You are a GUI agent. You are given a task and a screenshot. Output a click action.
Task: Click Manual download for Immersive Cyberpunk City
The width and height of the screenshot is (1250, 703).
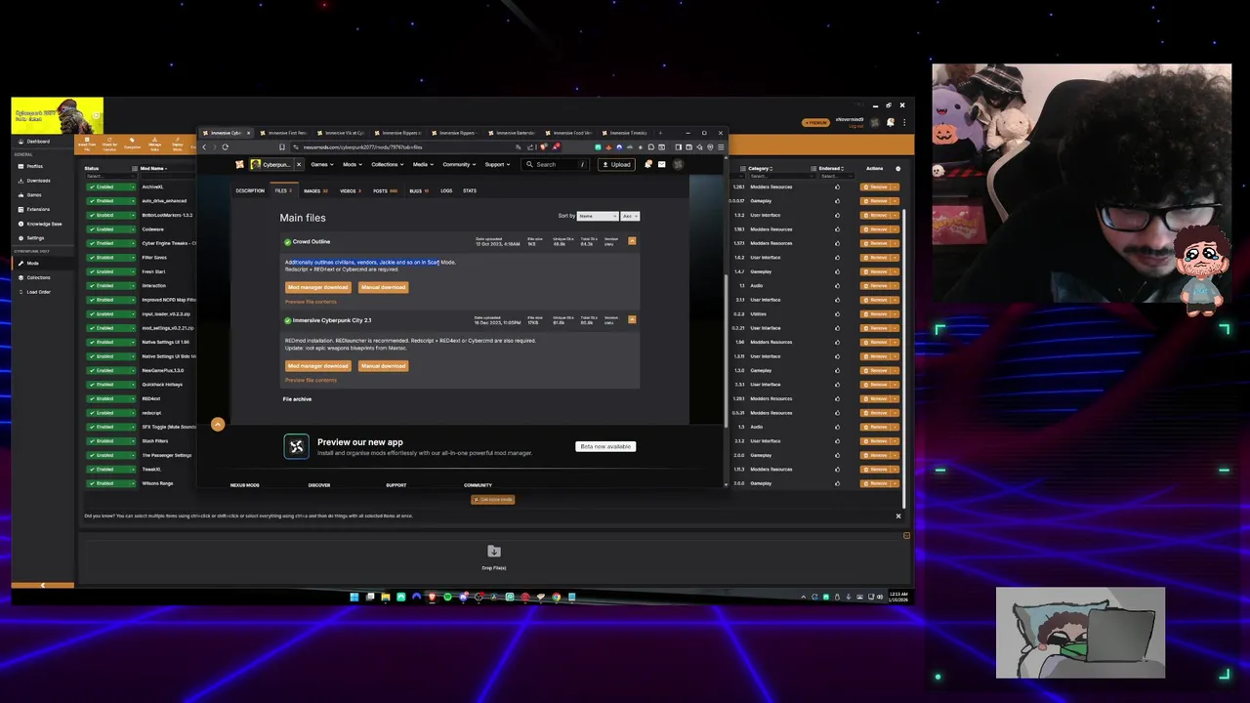pos(383,366)
